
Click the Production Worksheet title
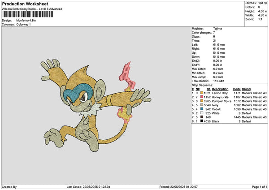[x=25, y=4]
